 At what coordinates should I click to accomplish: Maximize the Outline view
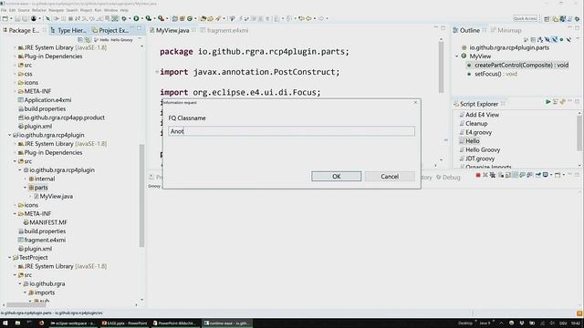pyautogui.click(x=577, y=28)
